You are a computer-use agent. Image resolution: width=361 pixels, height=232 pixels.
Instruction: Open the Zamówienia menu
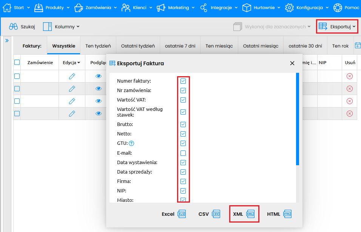coord(96,8)
